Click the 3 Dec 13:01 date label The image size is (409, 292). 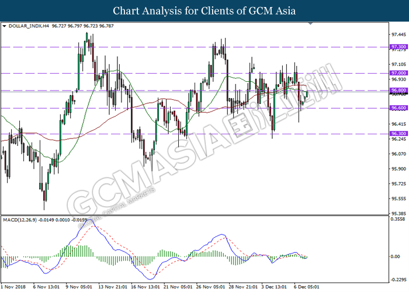[x=274, y=287]
